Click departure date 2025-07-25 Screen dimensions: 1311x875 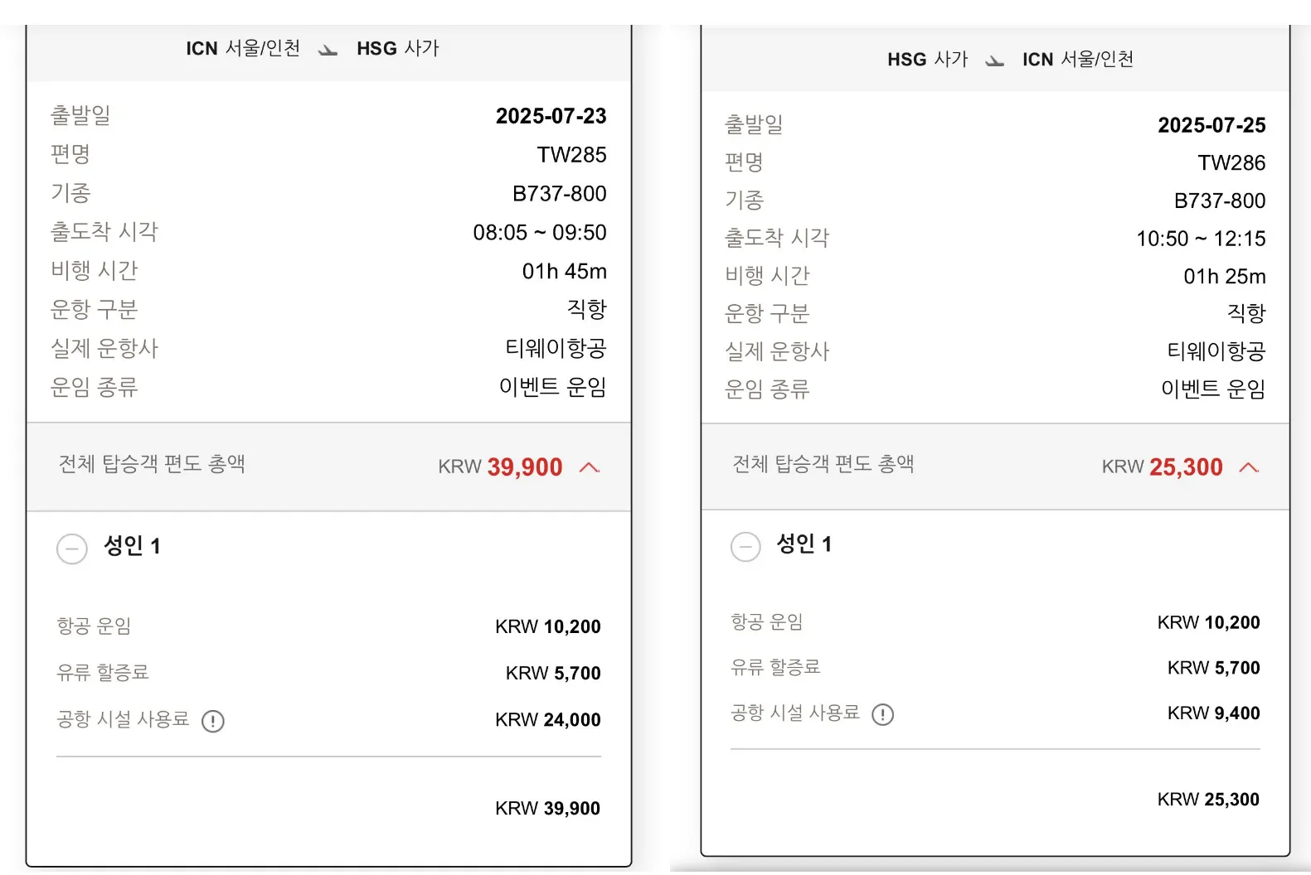[x=1211, y=125]
